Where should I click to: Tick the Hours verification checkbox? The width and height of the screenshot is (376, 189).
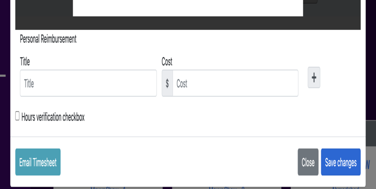pos(17,116)
